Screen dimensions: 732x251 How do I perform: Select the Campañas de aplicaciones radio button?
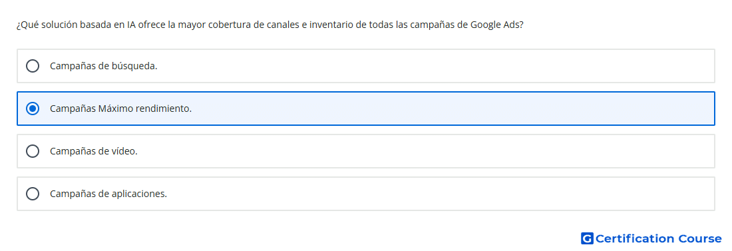coord(33,194)
